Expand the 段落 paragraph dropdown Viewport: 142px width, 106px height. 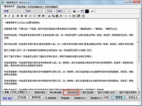click(14, 11)
